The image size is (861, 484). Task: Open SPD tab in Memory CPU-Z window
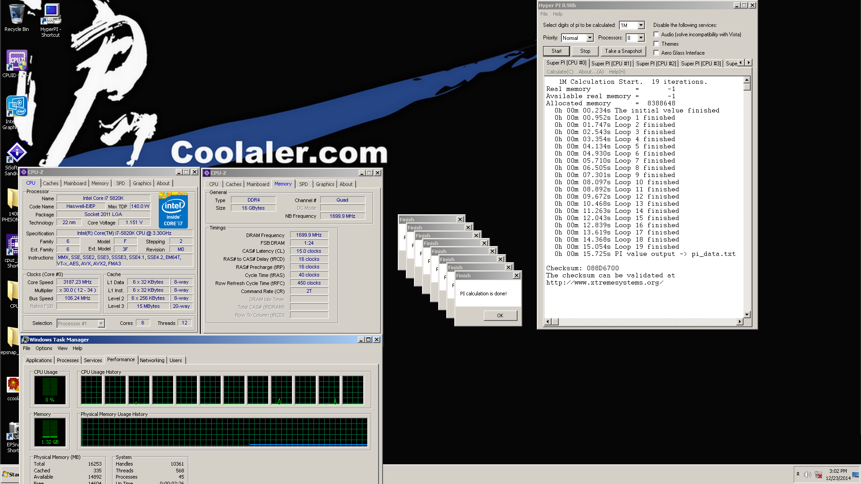(304, 184)
